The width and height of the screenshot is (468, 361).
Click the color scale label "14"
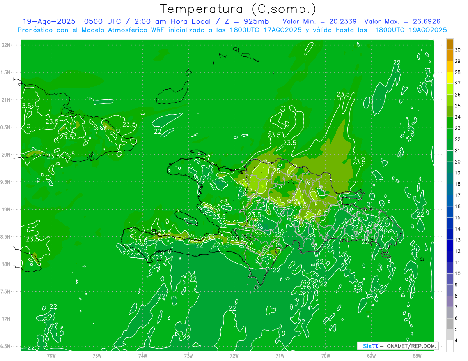pos(457,229)
